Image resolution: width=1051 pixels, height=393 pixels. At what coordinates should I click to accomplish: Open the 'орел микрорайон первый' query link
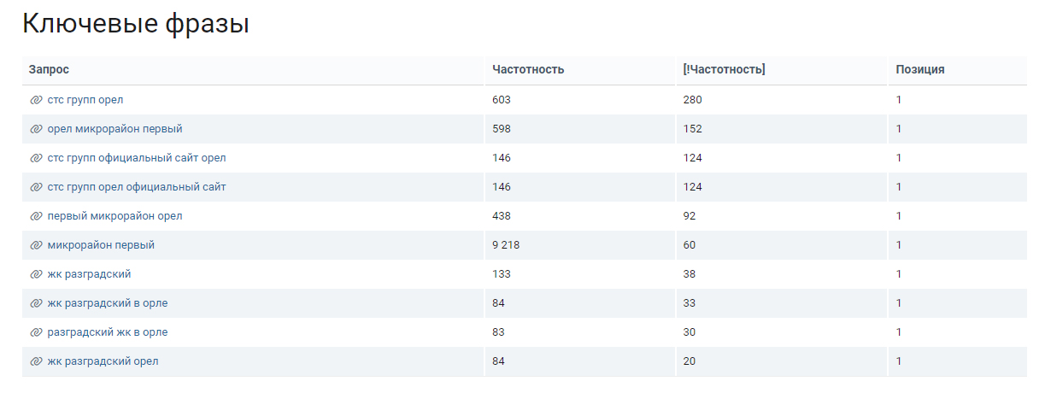click(115, 129)
